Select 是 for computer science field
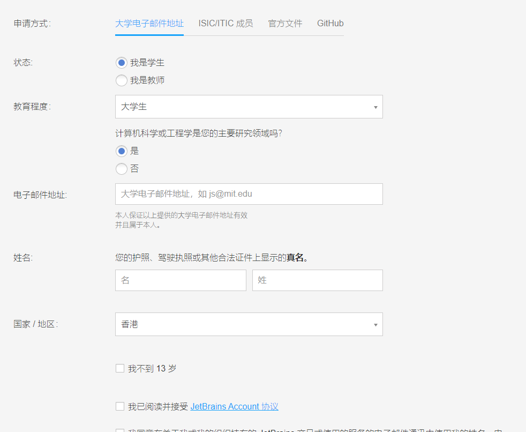This screenshot has height=432, width=526. [122, 151]
